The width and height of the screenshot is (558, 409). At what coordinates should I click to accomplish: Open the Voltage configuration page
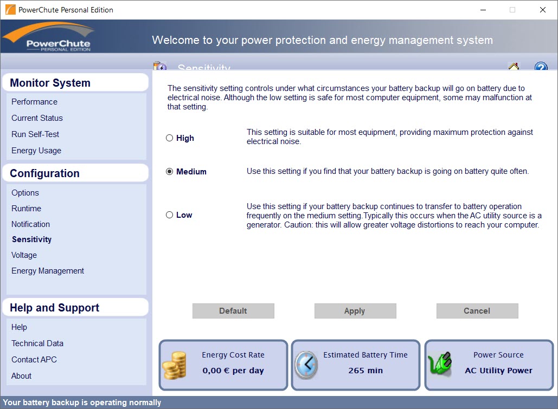(24, 255)
